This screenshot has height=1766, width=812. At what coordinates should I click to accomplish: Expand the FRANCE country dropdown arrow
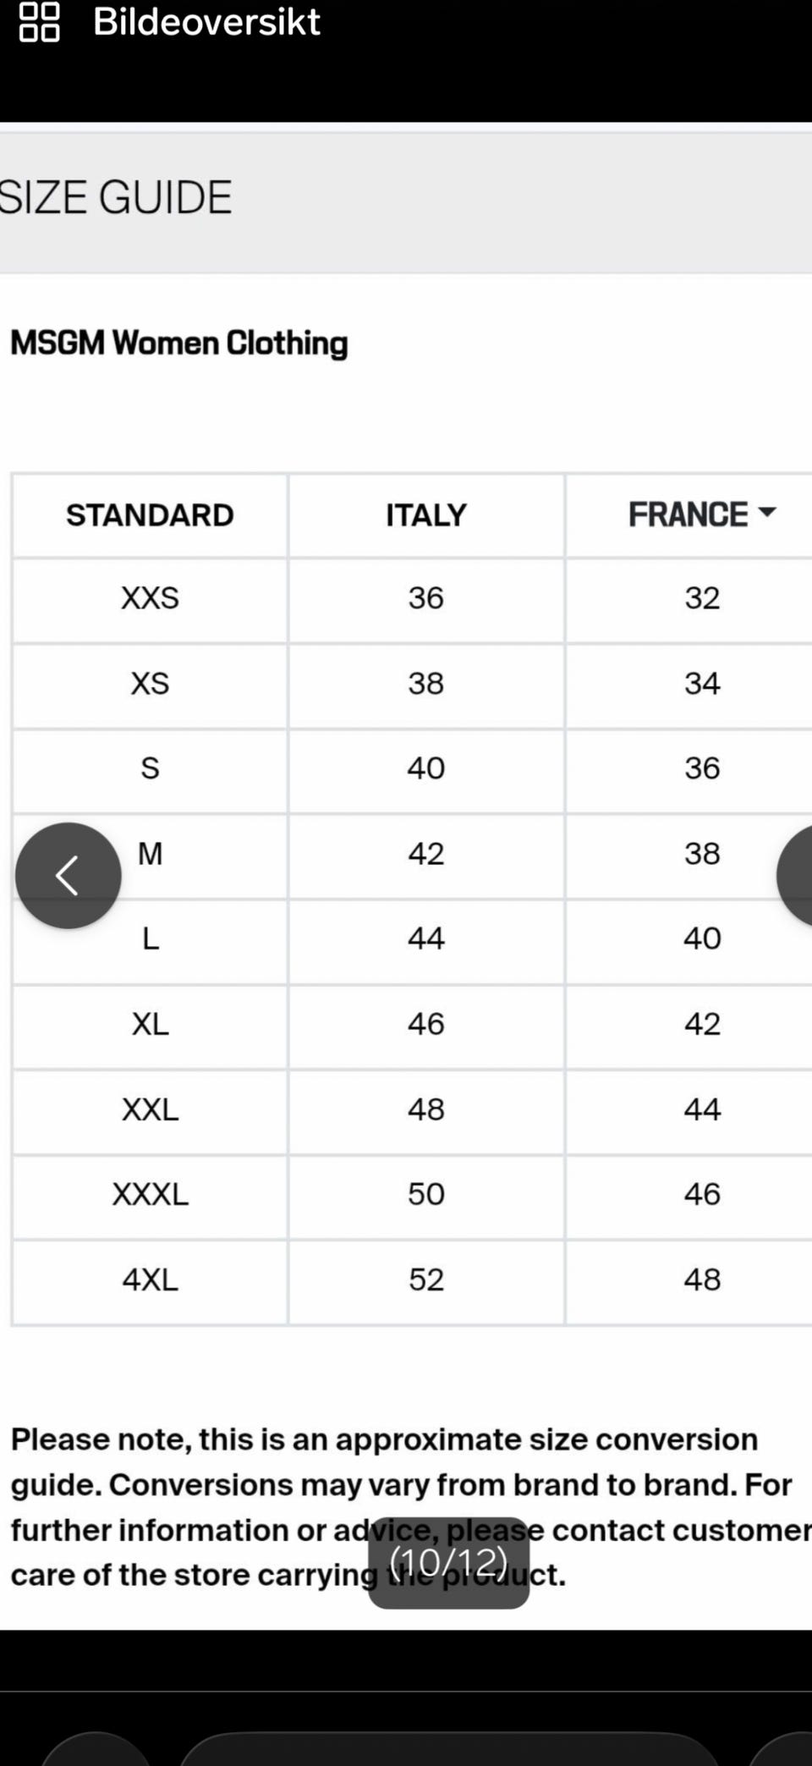(767, 512)
